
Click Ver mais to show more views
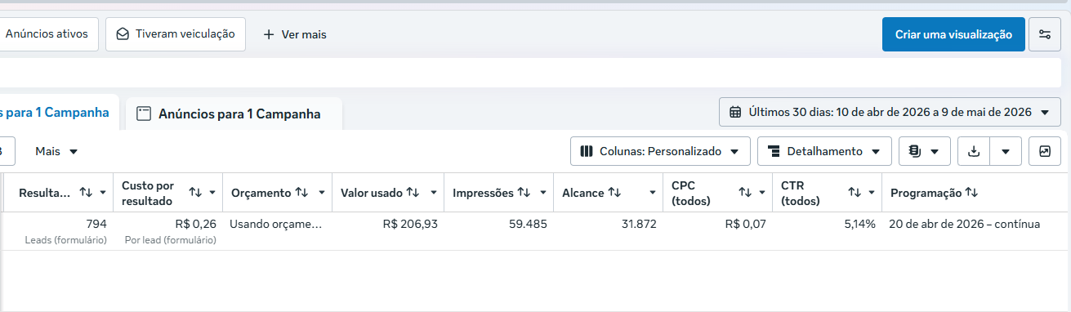pos(295,34)
